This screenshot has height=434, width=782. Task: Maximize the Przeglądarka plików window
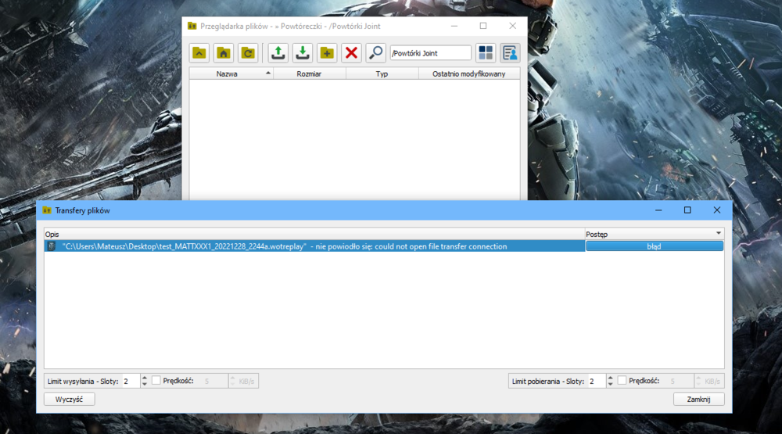coord(483,26)
